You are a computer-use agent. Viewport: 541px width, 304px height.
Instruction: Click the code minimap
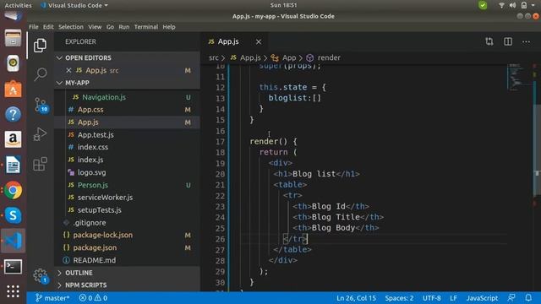pyautogui.click(x=519, y=78)
